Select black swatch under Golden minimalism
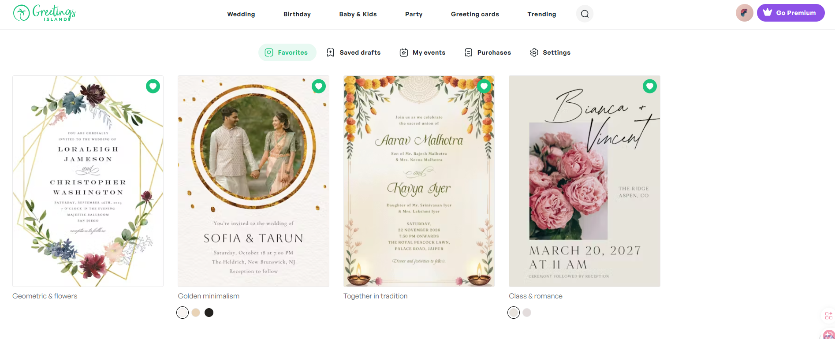The width and height of the screenshot is (835, 339). click(209, 313)
